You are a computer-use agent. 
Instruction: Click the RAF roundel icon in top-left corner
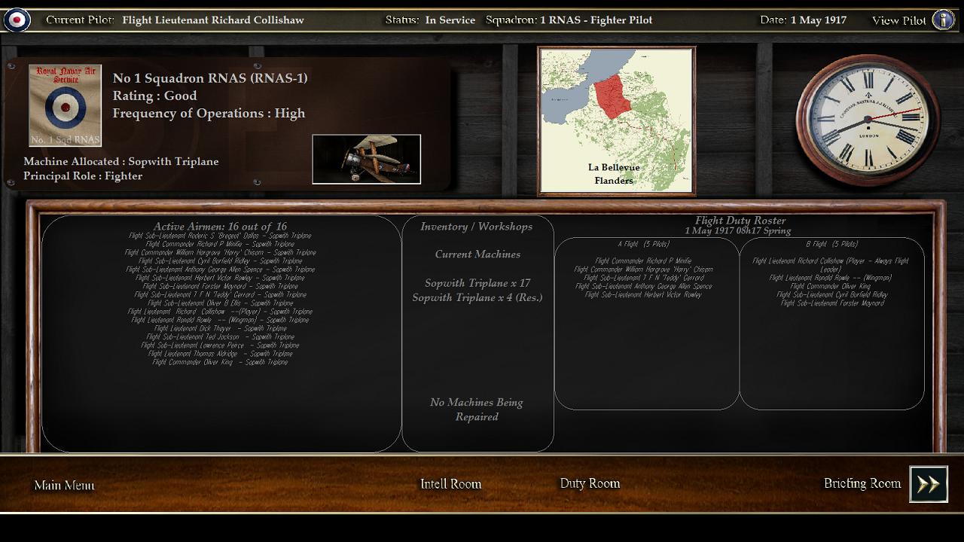17,20
